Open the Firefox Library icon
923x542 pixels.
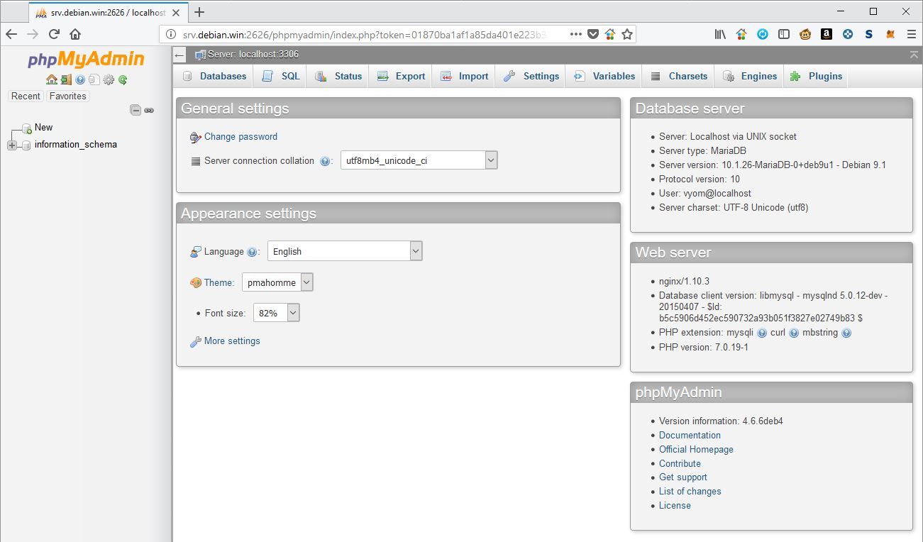click(720, 34)
